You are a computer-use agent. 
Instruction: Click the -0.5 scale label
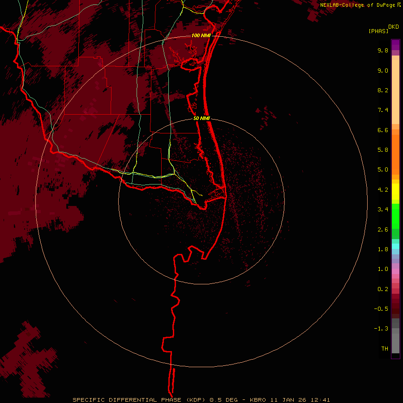click(x=381, y=309)
